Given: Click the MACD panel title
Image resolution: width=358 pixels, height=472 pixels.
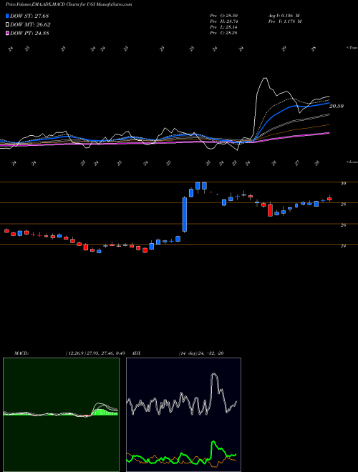Looking at the screenshot, I should 21,353.
